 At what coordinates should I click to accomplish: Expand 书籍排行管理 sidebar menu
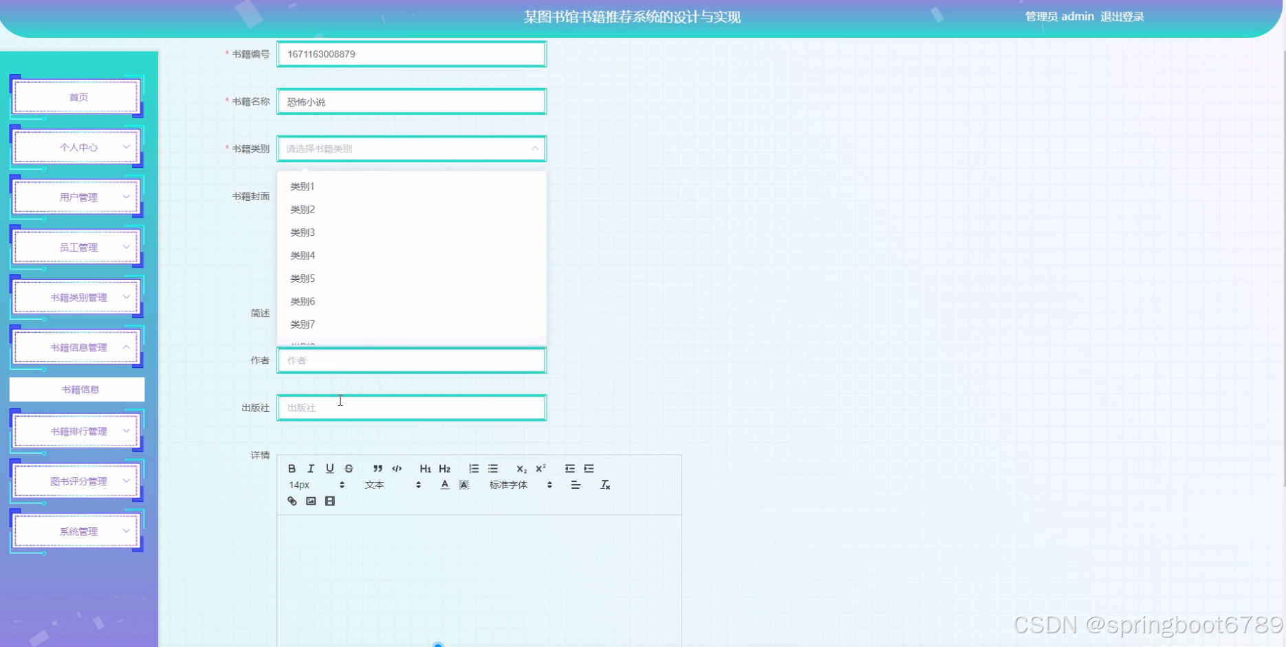tap(77, 432)
